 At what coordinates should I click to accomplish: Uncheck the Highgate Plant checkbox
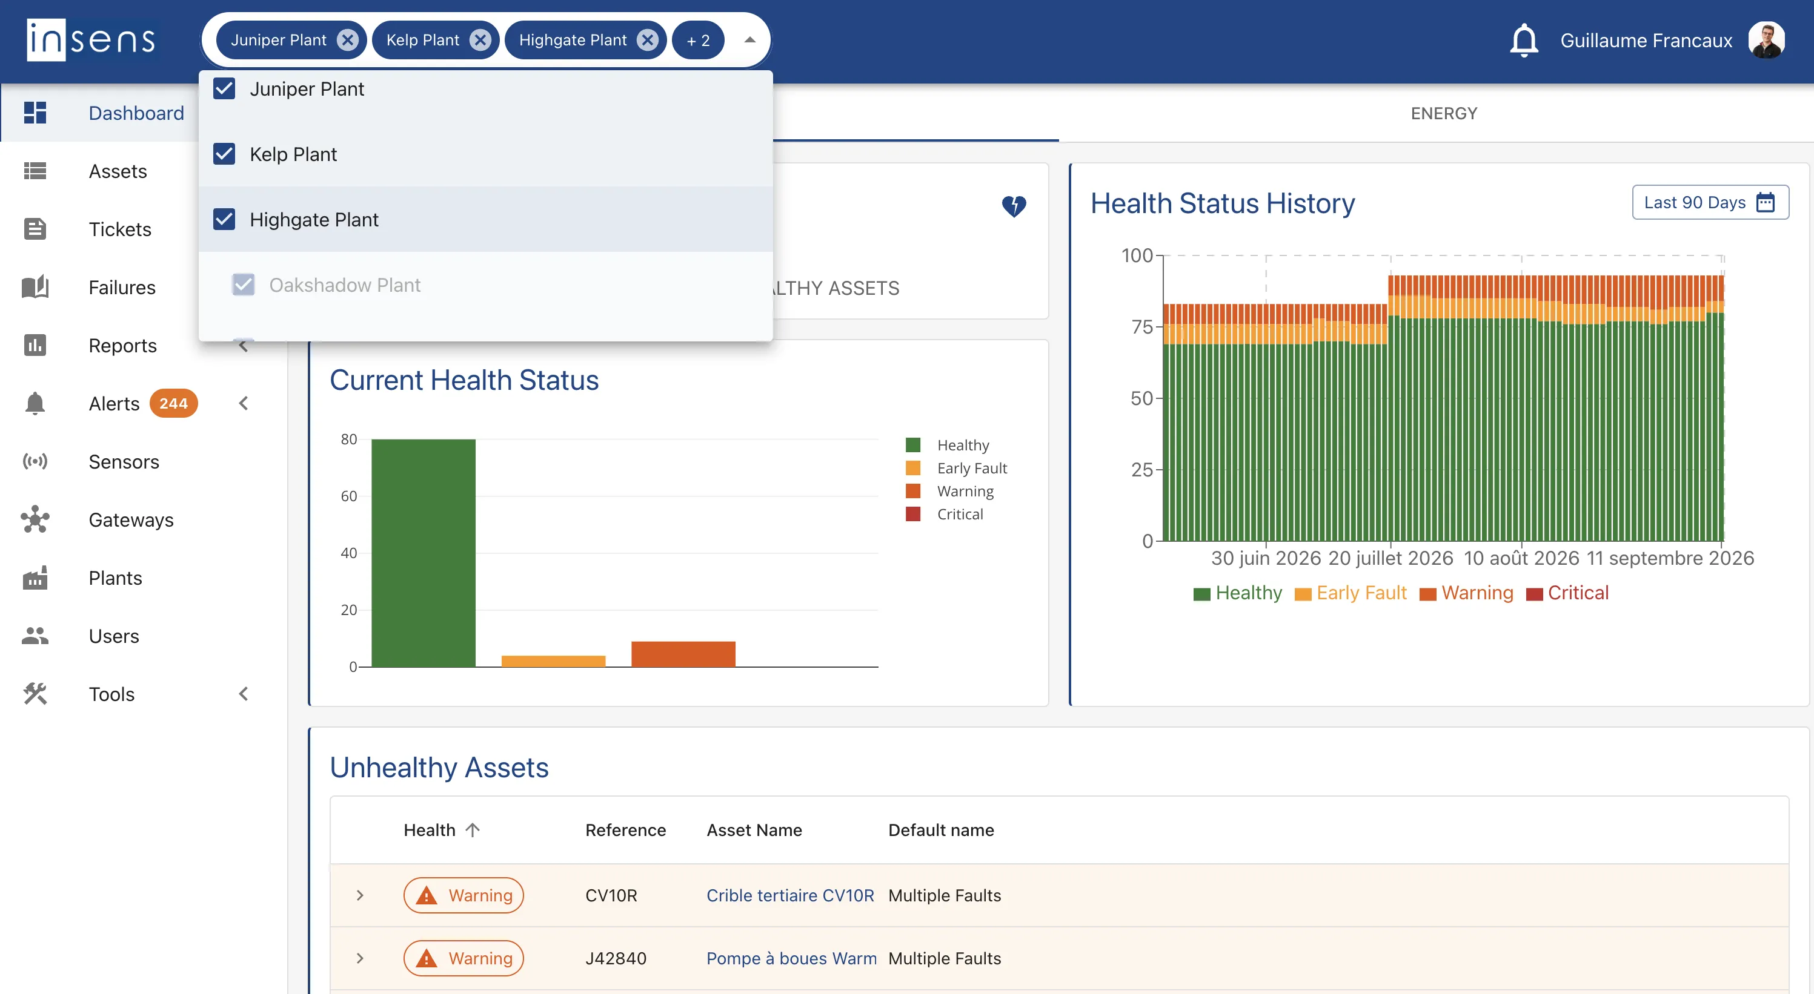(x=224, y=220)
